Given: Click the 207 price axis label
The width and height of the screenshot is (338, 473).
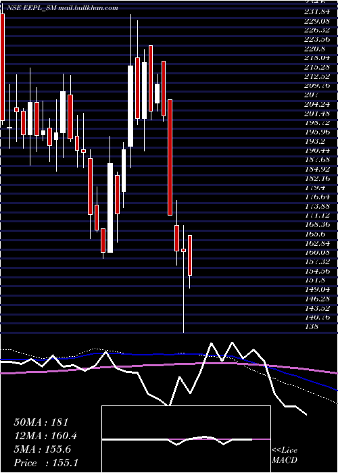Looking at the screenshot, I should (312, 95).
